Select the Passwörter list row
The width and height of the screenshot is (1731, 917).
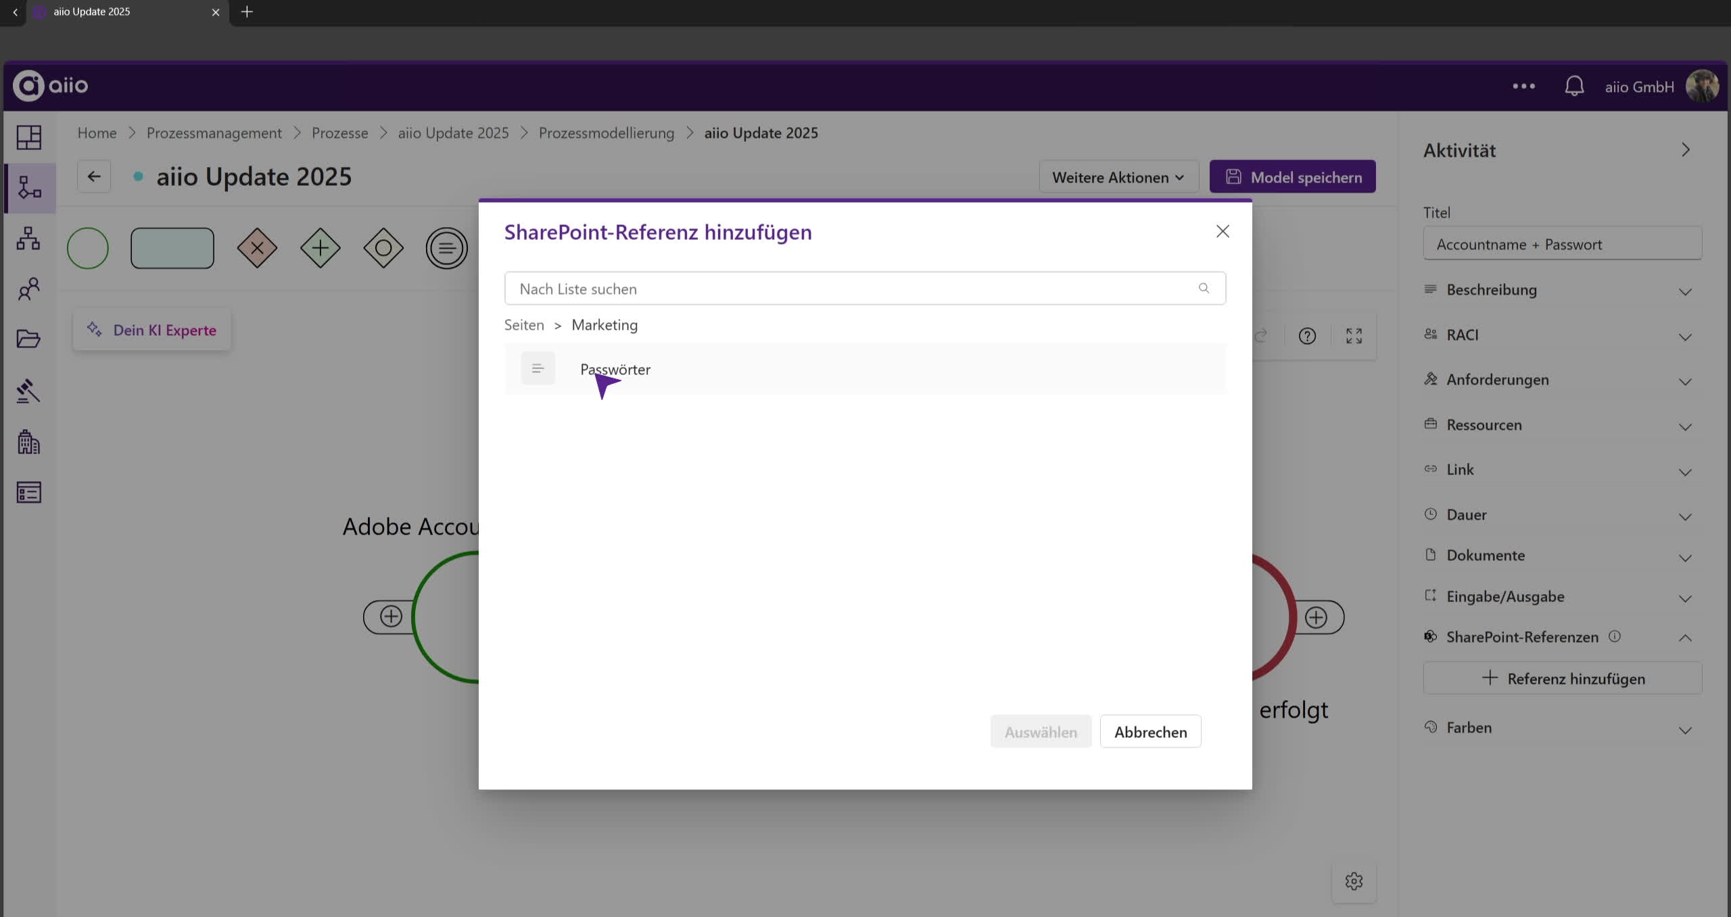click(865, 369)
